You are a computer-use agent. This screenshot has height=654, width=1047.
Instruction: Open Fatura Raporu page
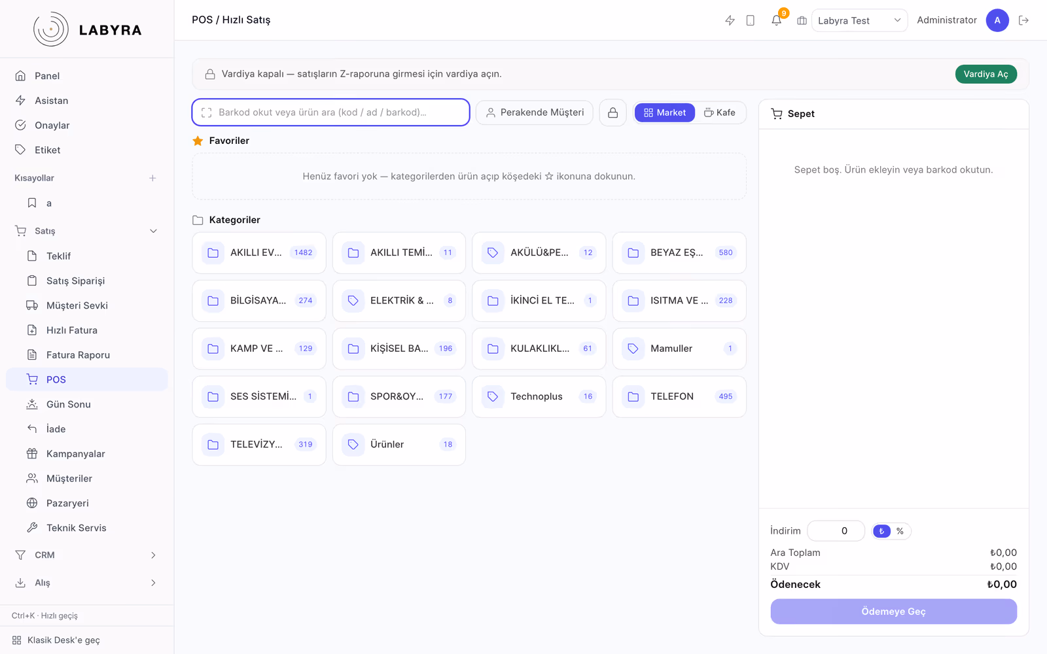click(x=87, y=354)
